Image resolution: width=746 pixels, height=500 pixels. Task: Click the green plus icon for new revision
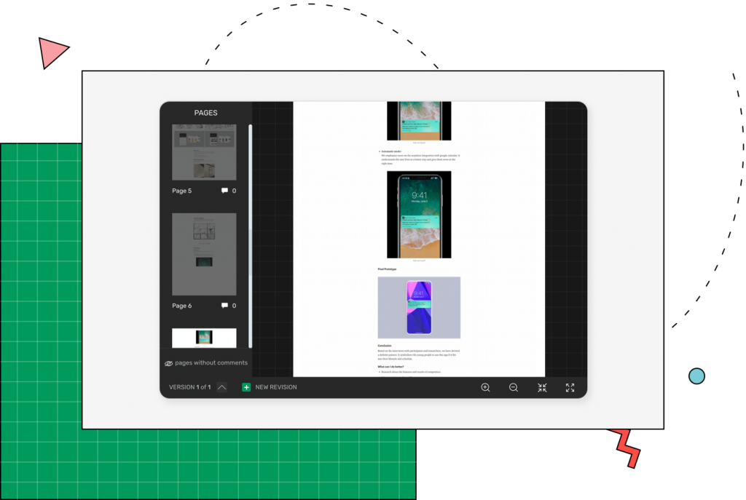pos(246,387)
